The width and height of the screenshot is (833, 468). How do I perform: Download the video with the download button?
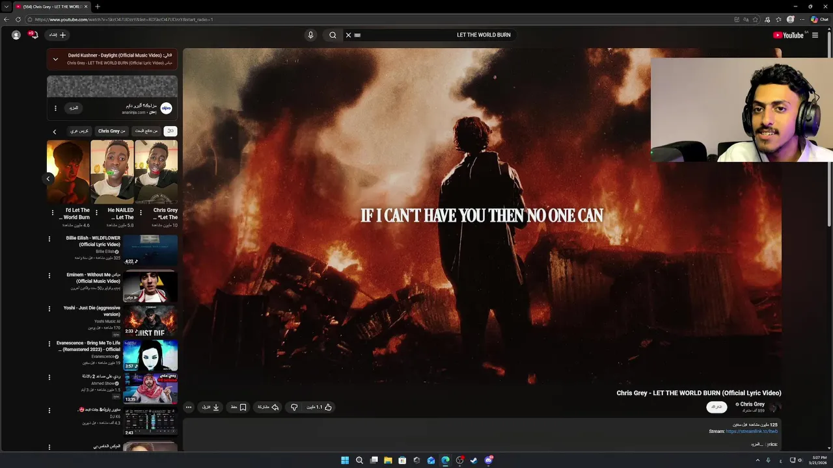(x=211, y=407)
